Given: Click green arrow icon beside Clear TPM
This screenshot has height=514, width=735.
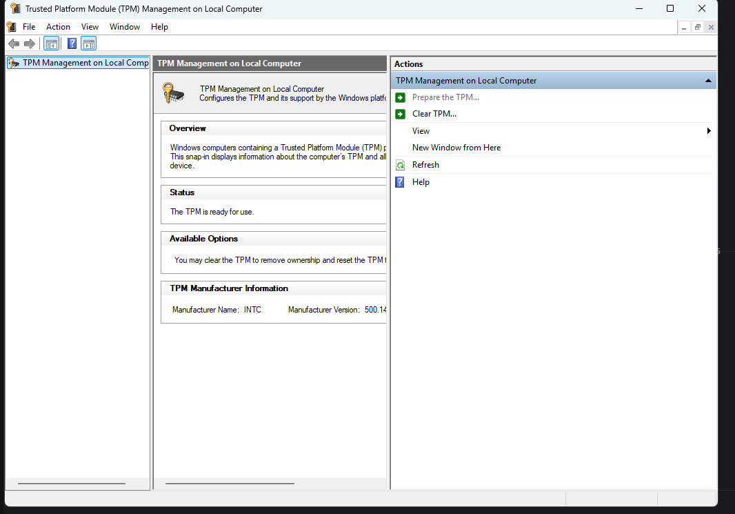Looking at the screenshot, I should [401, 114].
